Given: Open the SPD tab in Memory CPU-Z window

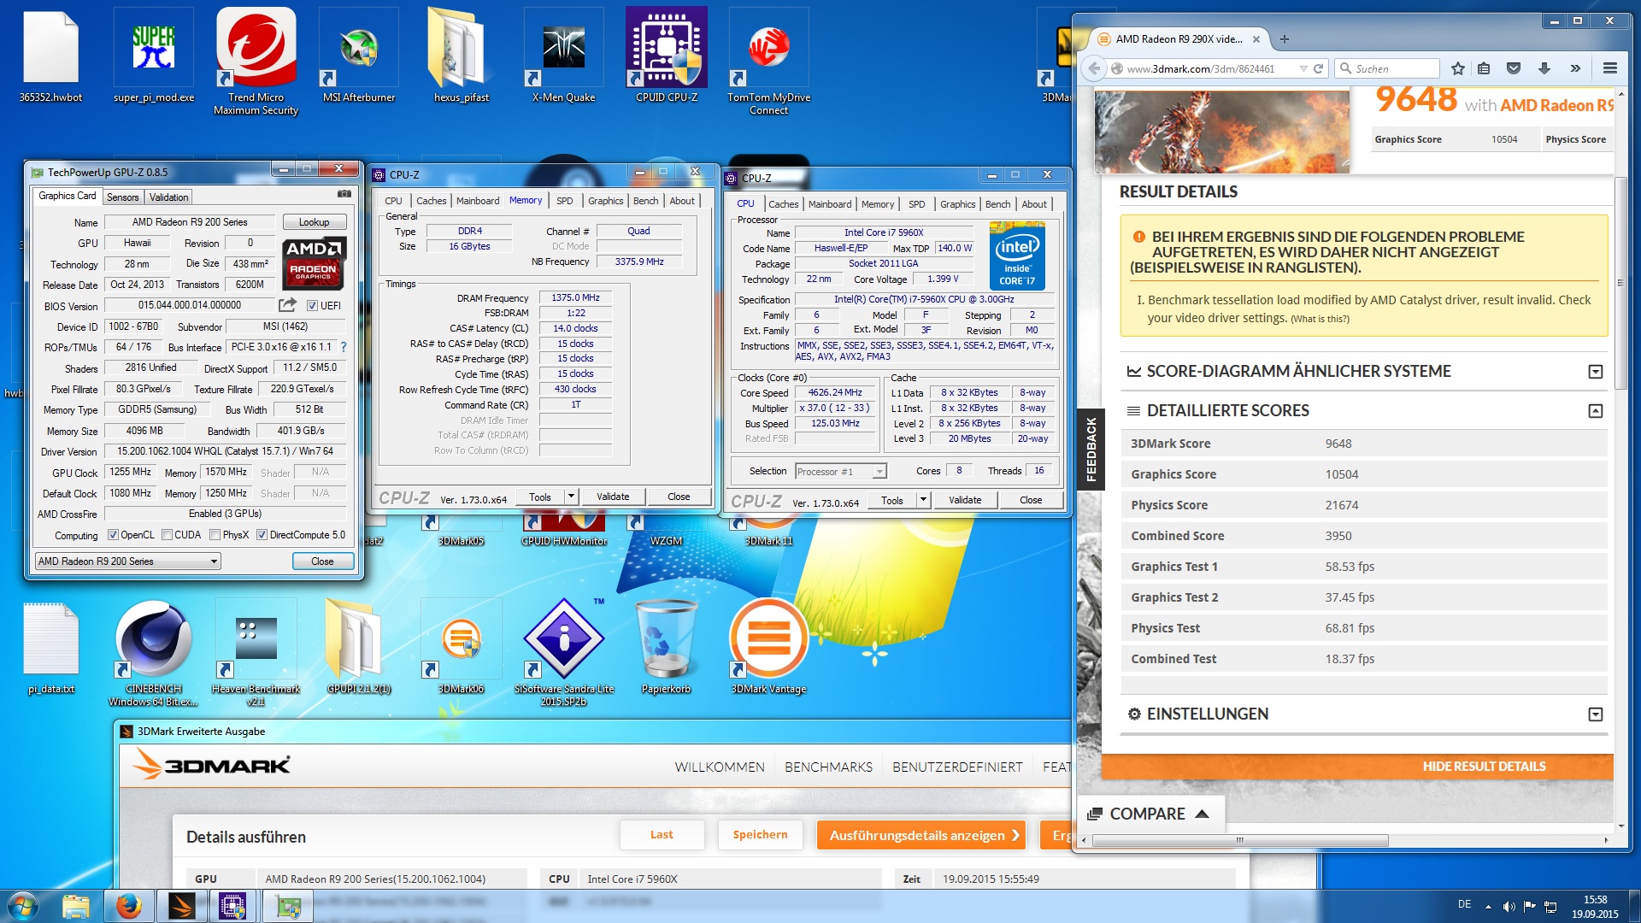Looking at the screenshot, I should pos(564,201).
